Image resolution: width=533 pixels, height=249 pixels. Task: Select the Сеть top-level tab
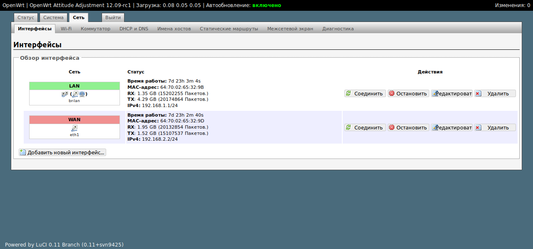pyautogui.click(x=78, y=17)
